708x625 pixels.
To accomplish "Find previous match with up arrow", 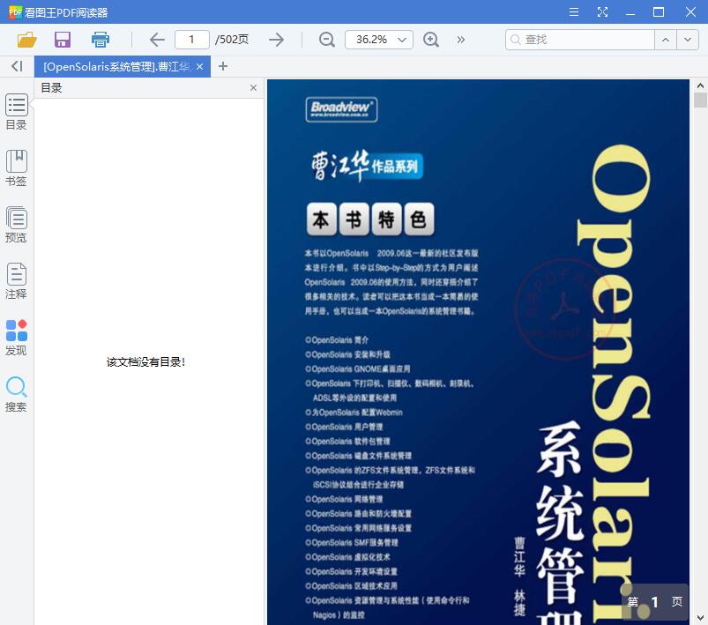I will (666, 40).
